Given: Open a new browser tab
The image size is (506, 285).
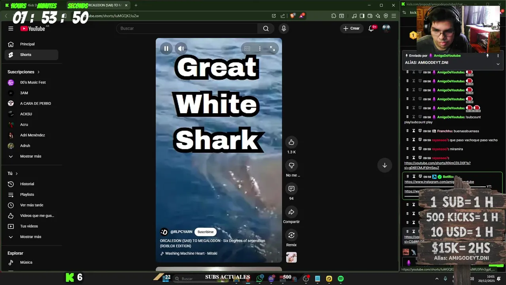Looking at the screenshot, I should coord(136,5).
